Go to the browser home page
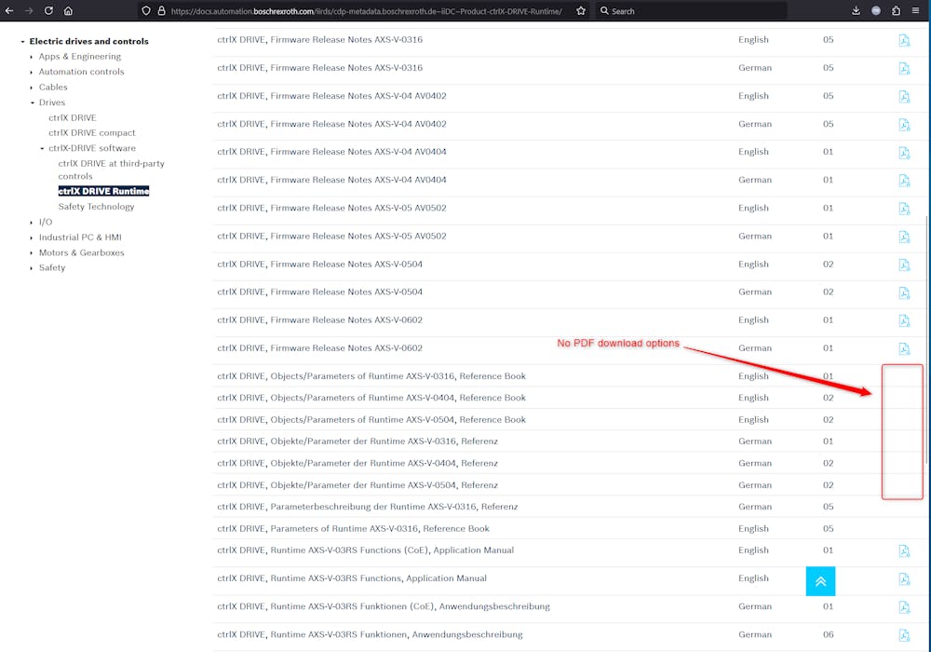The width and height of the screenshot is (931, 652). click(x=68, y=11)
